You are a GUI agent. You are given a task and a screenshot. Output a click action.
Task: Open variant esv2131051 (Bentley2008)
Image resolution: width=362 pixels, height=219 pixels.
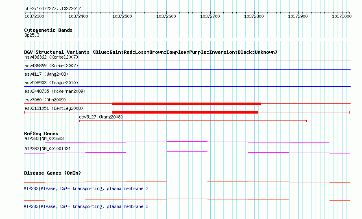(x=54, y=108)
